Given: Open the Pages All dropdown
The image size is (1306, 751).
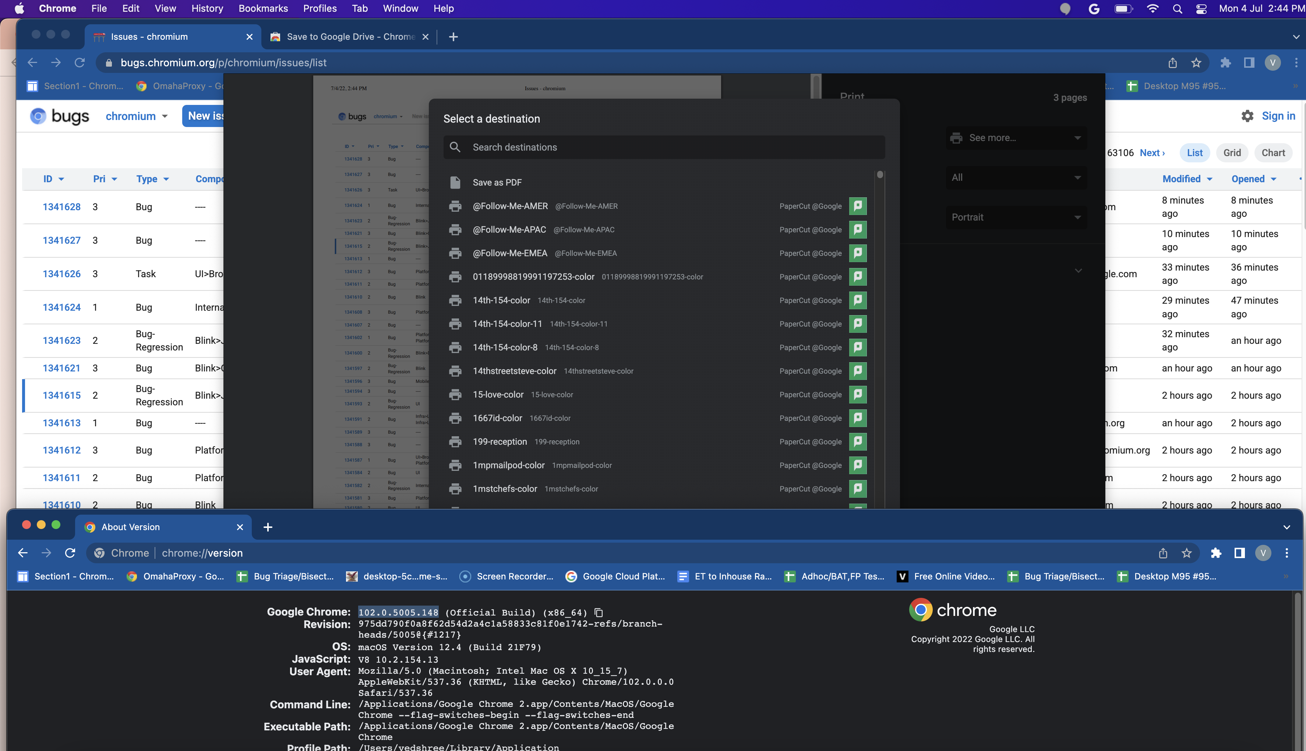Looking at the screenshot, I should (x=1016, y=177).
